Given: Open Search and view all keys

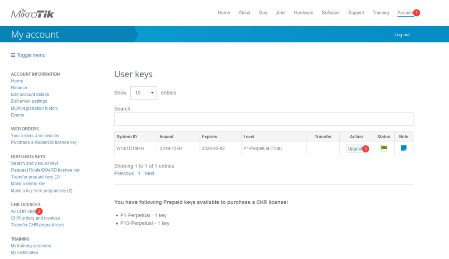Looking at the screenshot, I should [35, 163].
